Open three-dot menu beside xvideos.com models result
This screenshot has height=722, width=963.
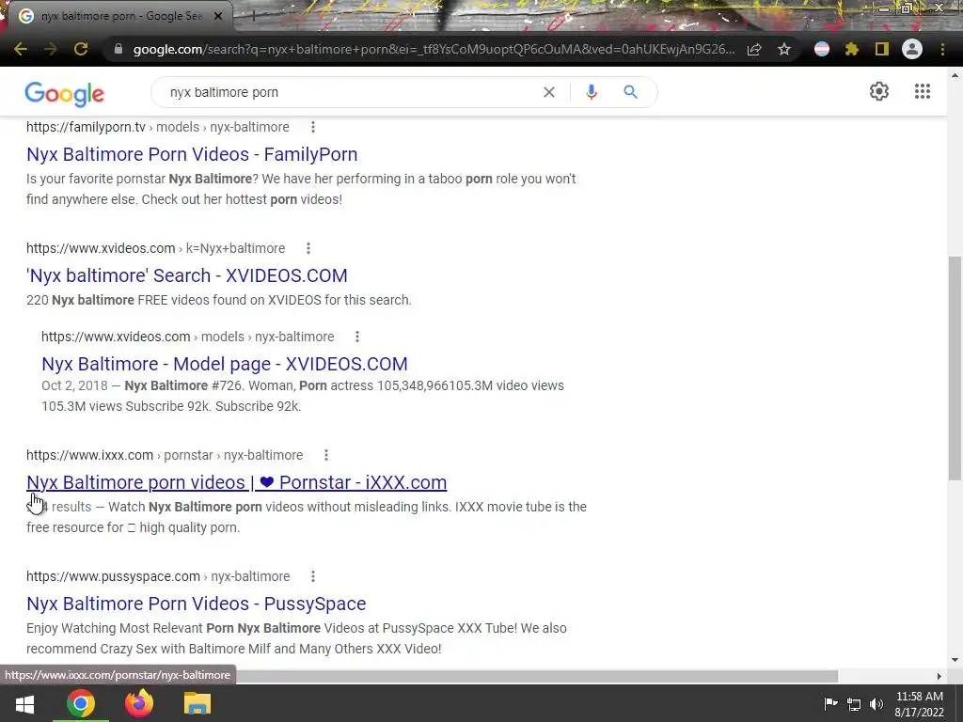357,337
